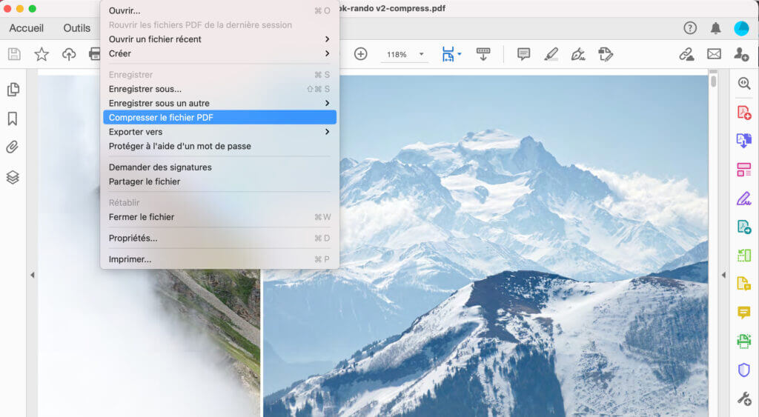The image size is (759, 417).
Task: Select Enregistrer sous... menu item
Action: (219, 89)
